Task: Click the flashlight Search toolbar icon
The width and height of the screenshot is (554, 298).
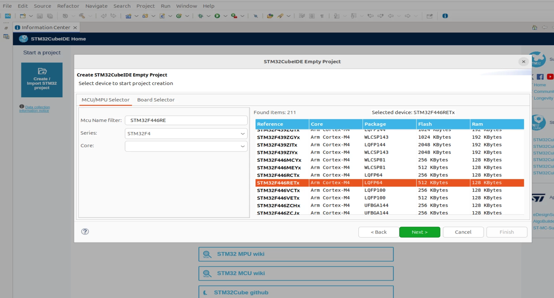Action: point(280,16)
